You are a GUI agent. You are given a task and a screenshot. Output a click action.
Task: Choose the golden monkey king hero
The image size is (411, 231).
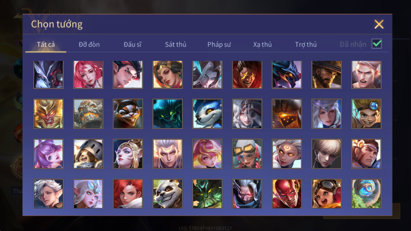49,114
